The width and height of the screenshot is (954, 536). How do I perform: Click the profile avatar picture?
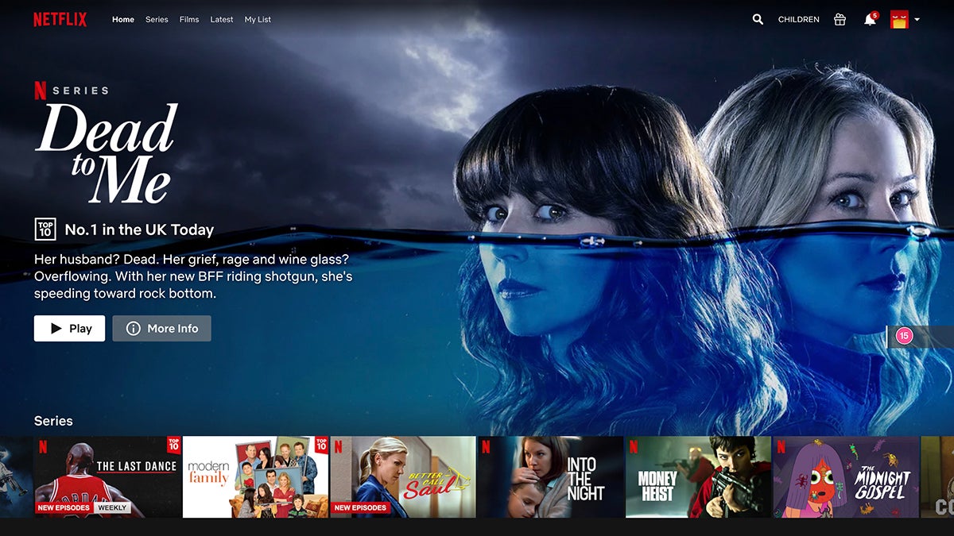[x=899, y=19]
